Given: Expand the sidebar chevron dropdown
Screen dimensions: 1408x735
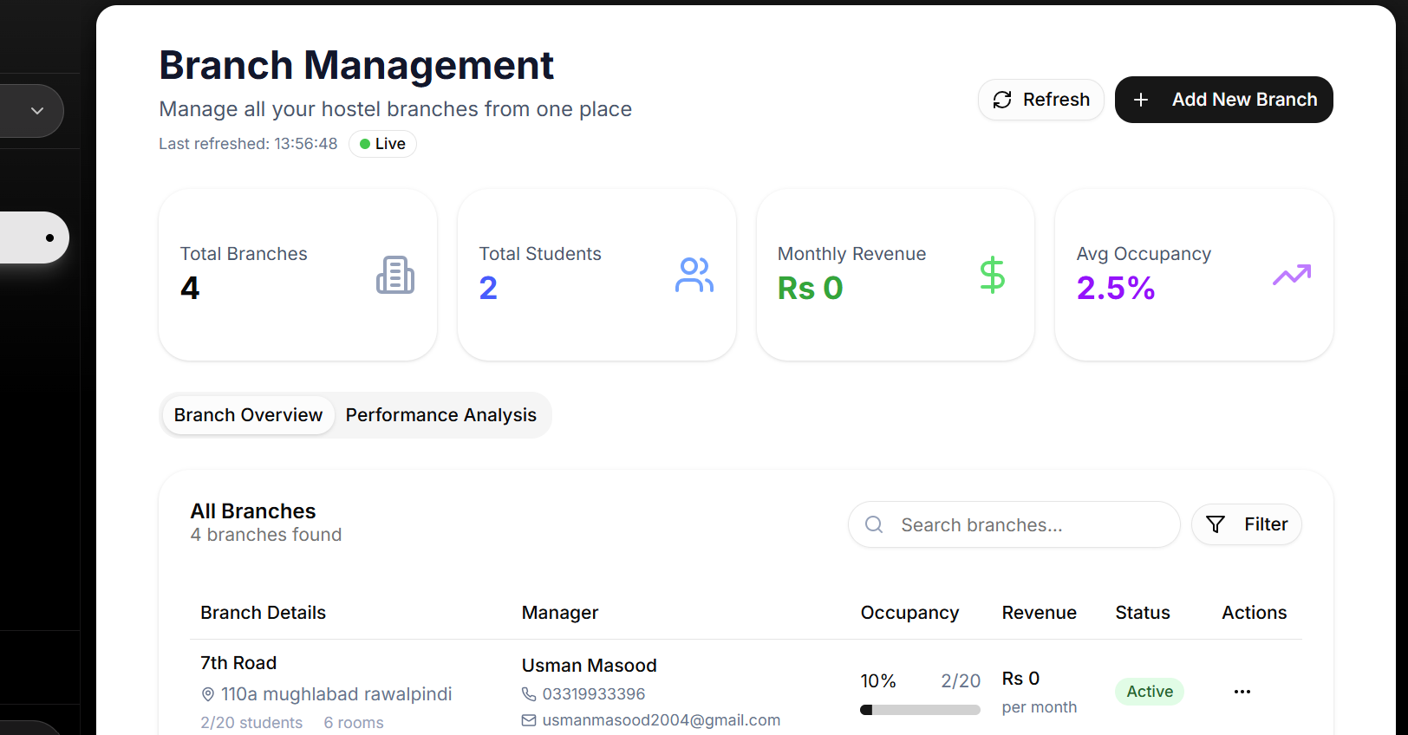Looking at the screenshot, I should 37,111.
